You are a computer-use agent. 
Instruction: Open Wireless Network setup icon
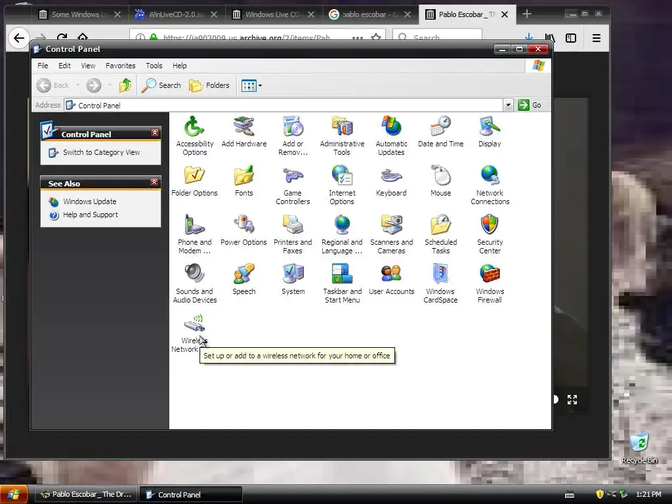point(194,324)
